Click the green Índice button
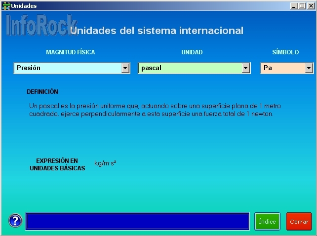 point(267,222)
